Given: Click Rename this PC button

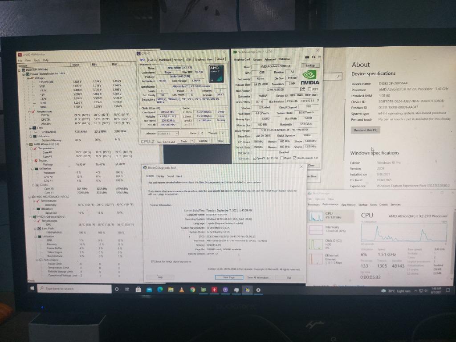Looking at the screenshot, I should coord(365,130).
